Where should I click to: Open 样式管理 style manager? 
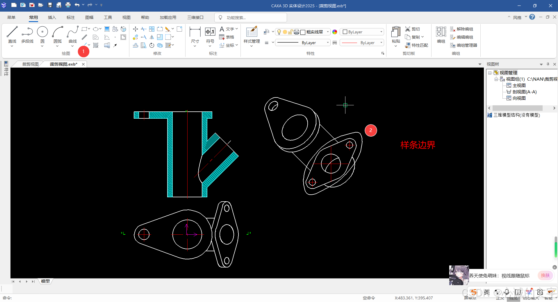pyautogui.click(x=252, y=35)
